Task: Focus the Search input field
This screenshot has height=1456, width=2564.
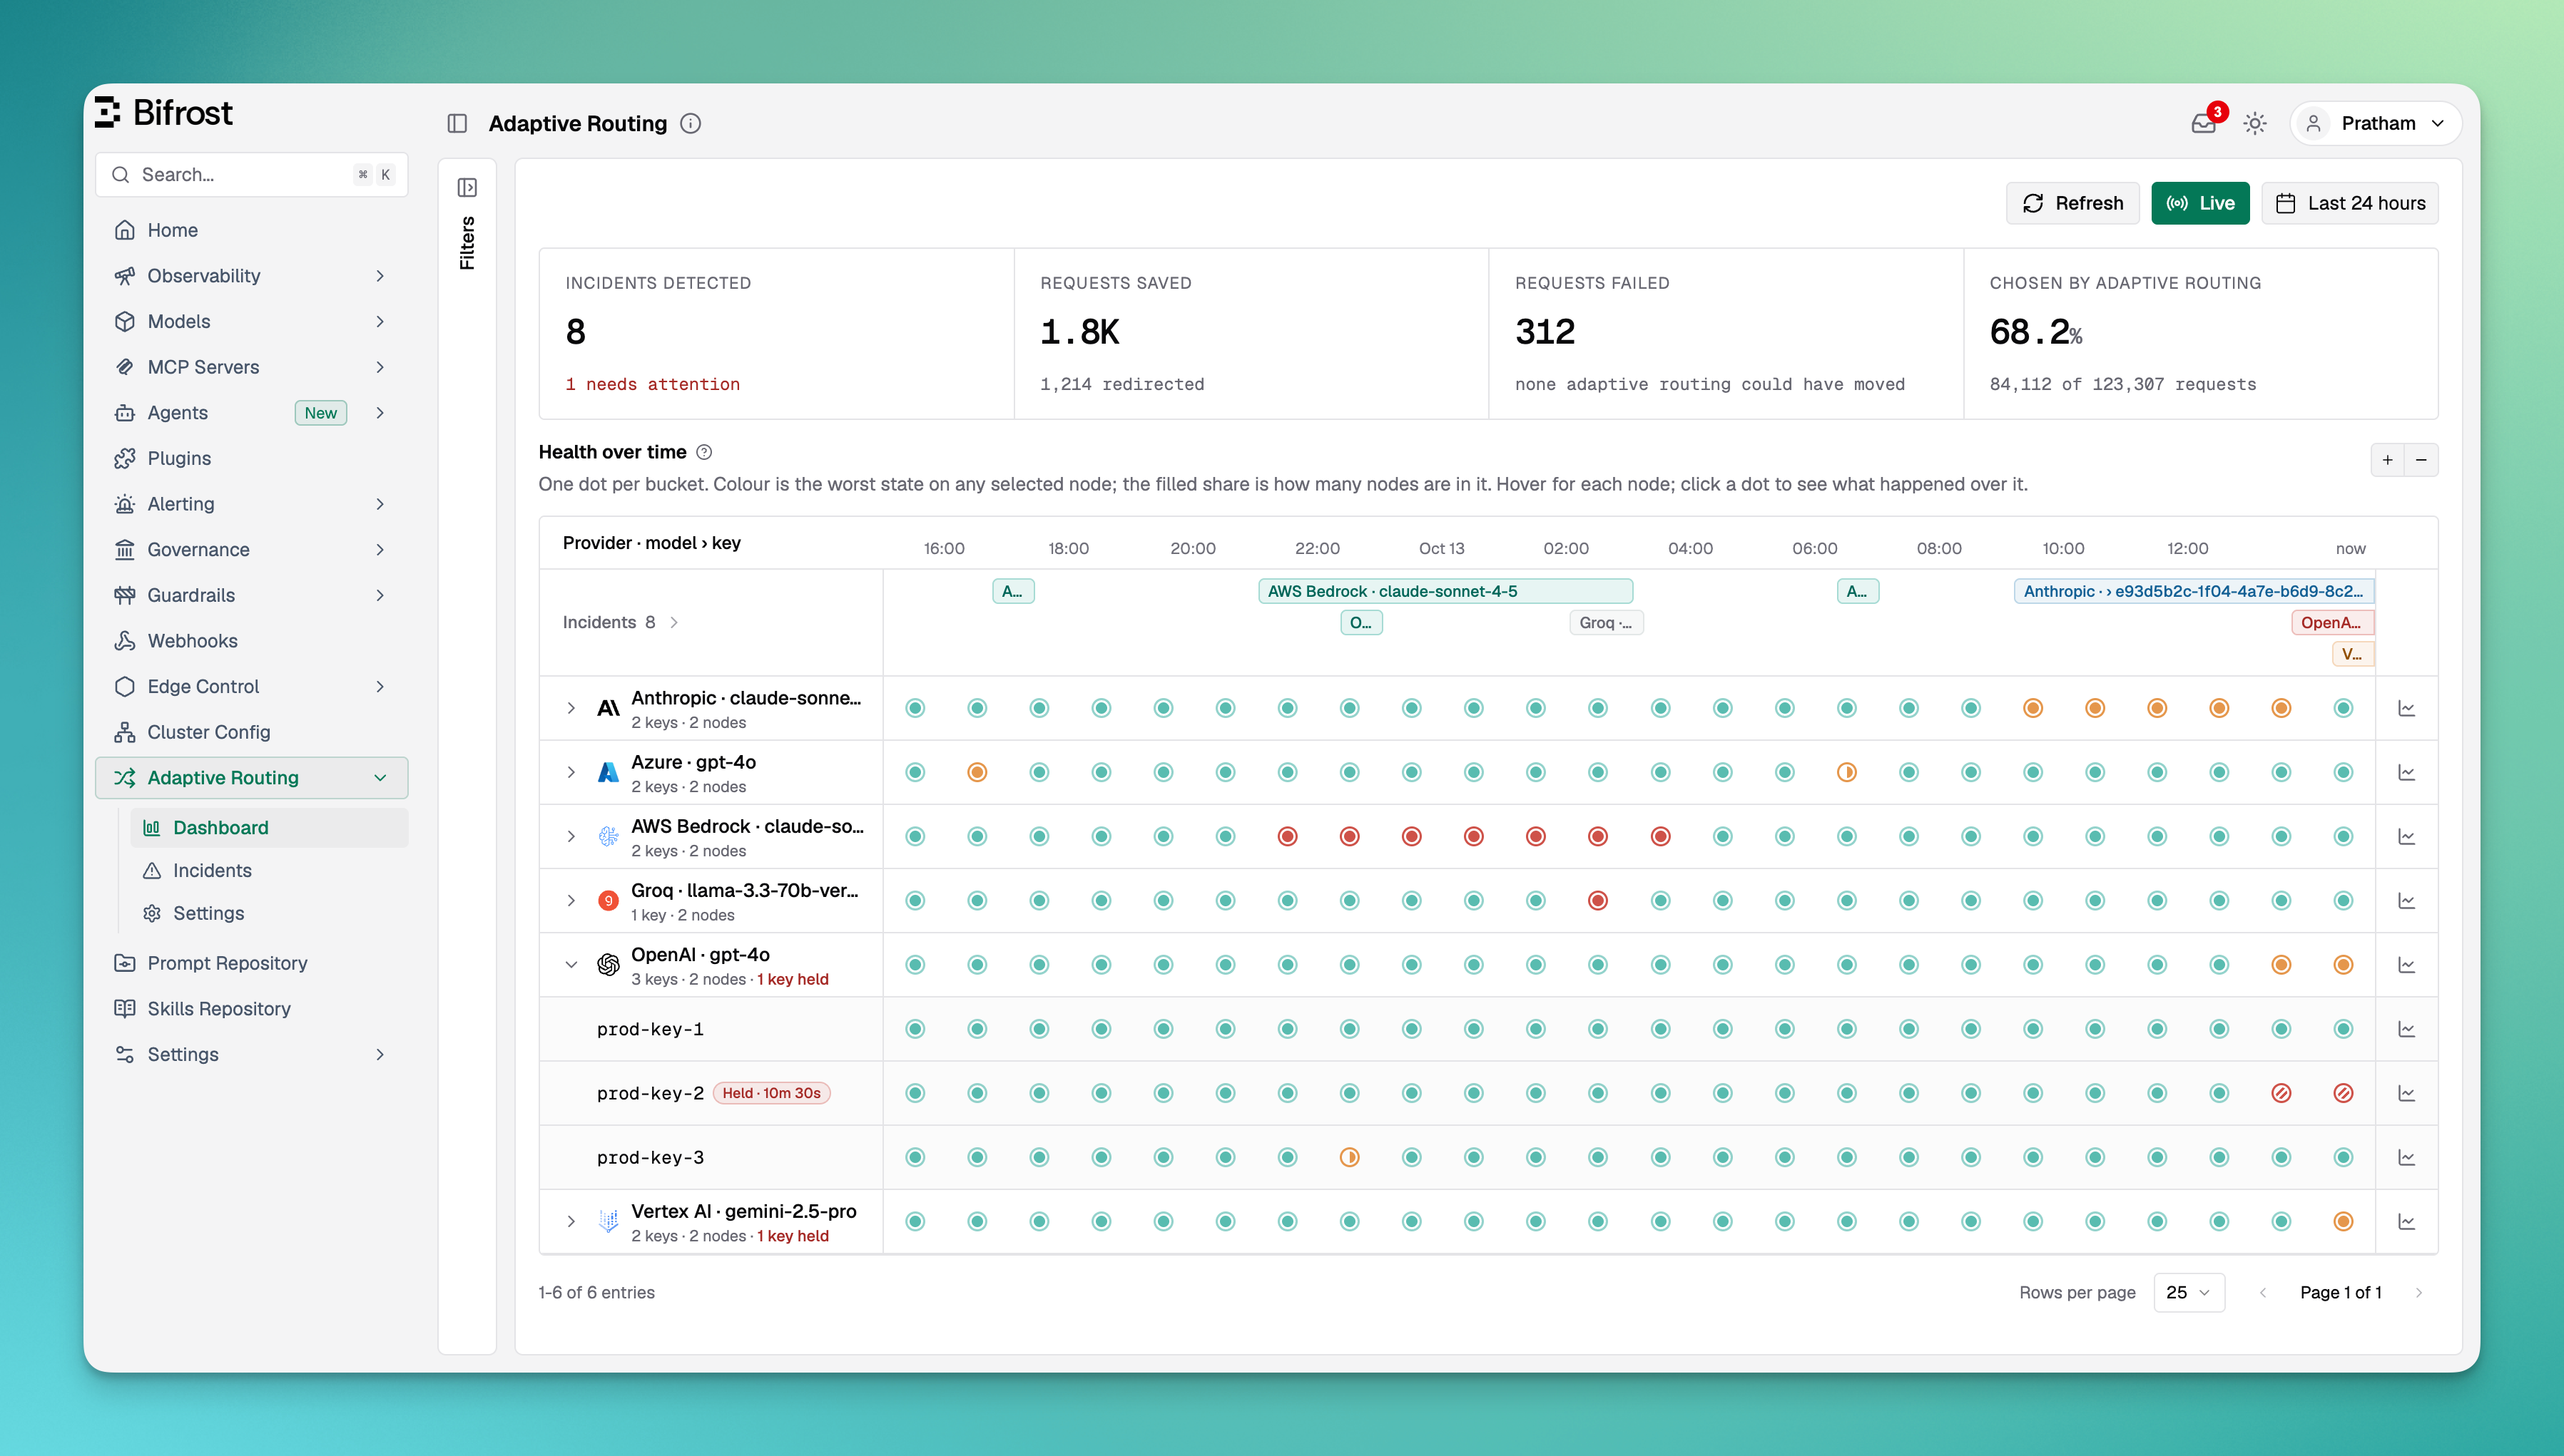Action: (x=252, y=174)
